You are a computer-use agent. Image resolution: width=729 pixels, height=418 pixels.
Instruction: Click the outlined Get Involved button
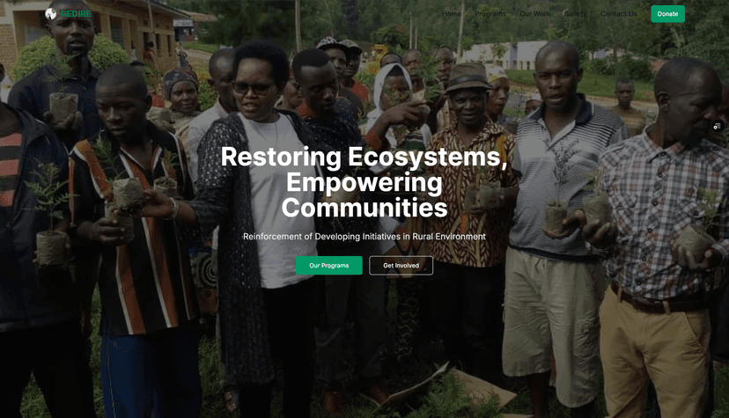click(x=401, y=265)
